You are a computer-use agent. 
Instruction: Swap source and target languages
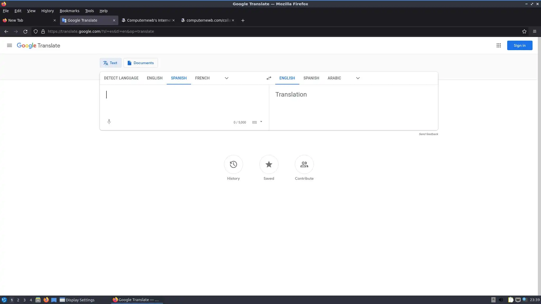(269, 78)
